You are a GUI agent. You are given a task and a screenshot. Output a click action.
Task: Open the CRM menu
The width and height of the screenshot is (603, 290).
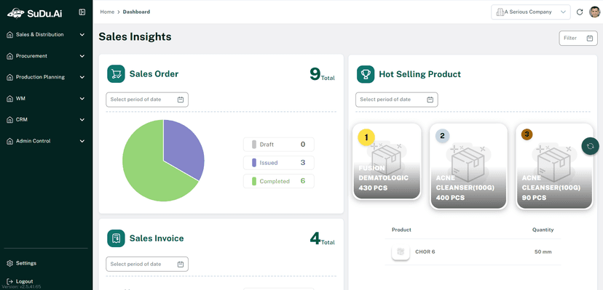[46, 120]
